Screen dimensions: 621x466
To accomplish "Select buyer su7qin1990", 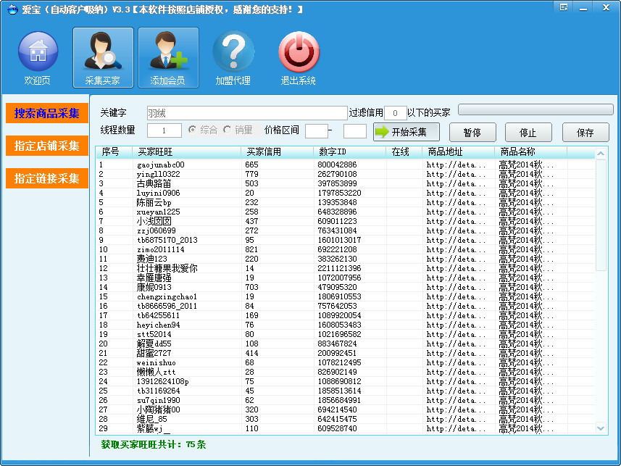I will [x=159, y=400].
